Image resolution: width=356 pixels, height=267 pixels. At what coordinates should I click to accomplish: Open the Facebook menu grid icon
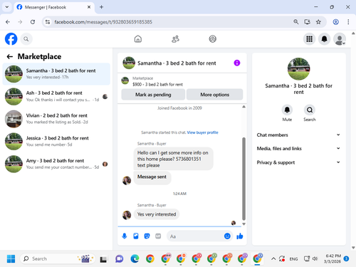pyautogui.click(x=309, y=39)
